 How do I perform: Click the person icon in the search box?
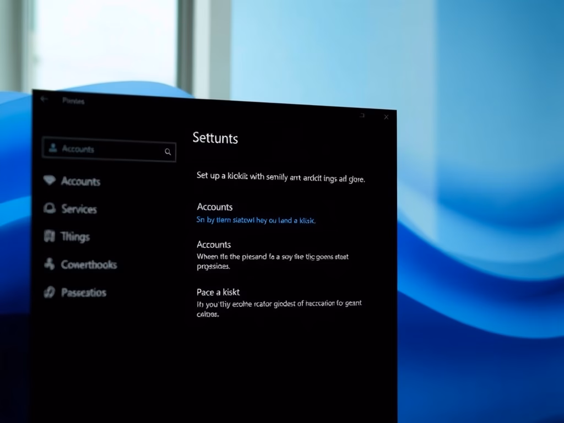[53, 148]
